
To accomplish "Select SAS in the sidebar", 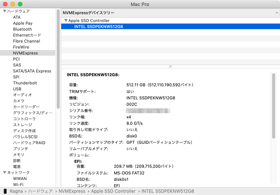I will click(x=17, y=65).
